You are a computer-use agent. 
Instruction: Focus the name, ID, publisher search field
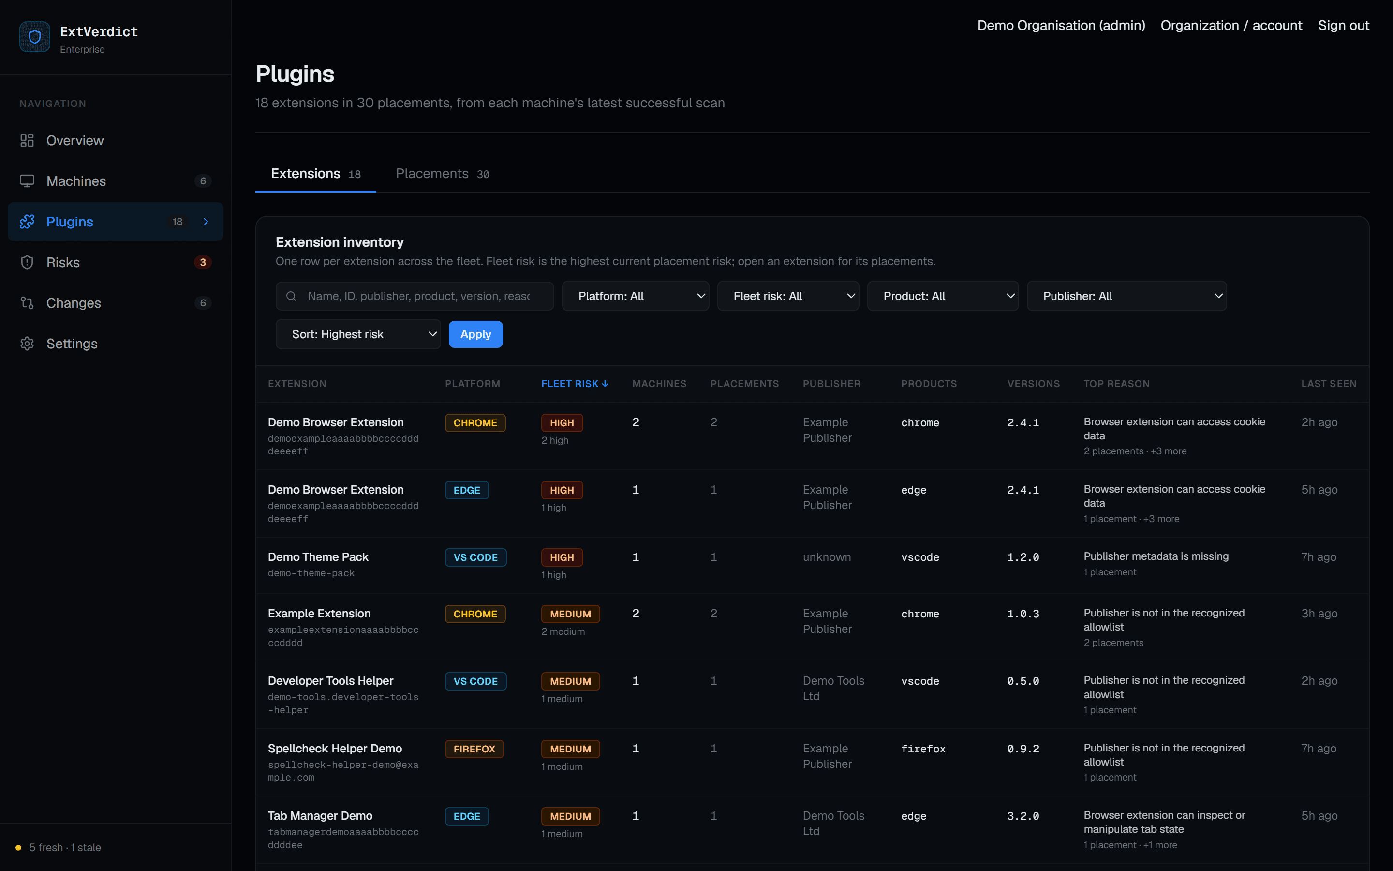coord(415,296)
